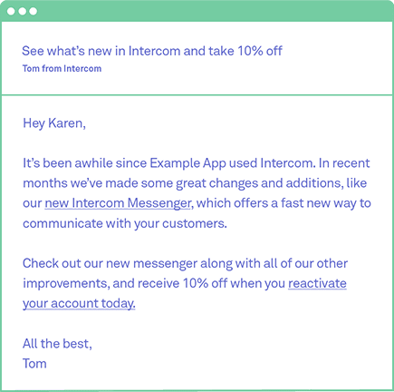Click Example App in the first paragraph
This screenshot has width=394, height=392.
click(187, 163)
